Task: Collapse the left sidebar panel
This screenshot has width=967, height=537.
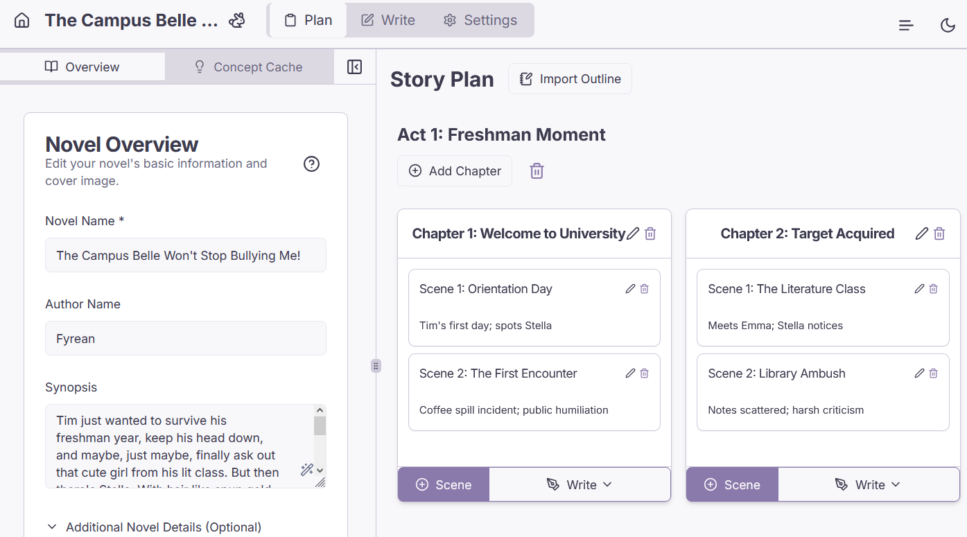Action: [354, 67]
